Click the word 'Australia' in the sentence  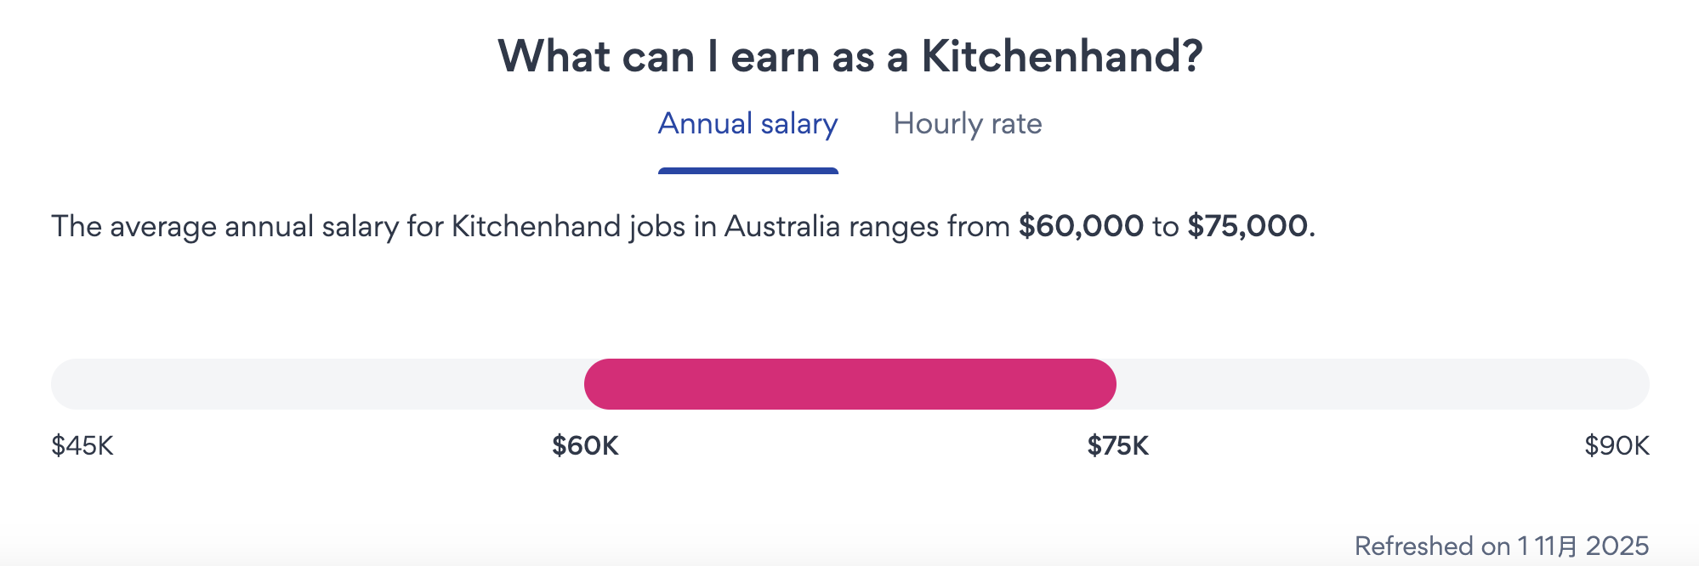[781, 226]
